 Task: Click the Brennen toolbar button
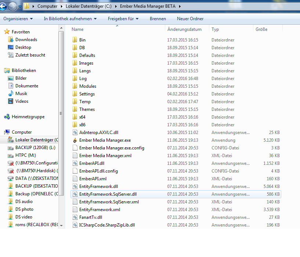click(158, 19)
